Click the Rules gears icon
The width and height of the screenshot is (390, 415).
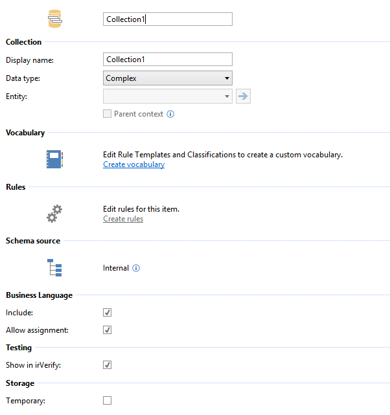(54, 214)
